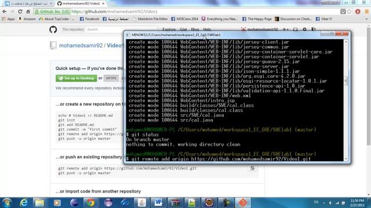Image resolution: width=371 pixels, height=208 pixels.
Task: Open the media player taskbar icon
Action: click(x=57, y=203)
